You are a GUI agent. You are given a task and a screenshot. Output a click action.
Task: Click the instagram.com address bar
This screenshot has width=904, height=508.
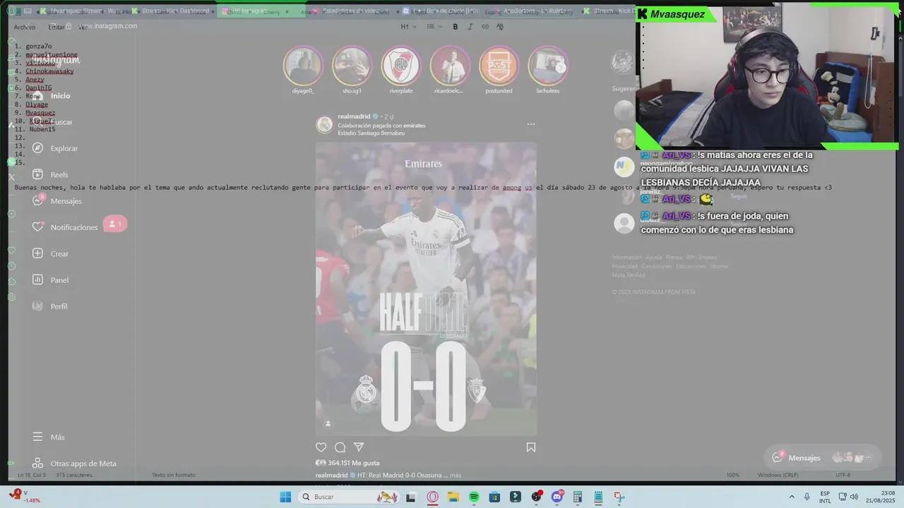pyautogui.click(x=107, y=26)
